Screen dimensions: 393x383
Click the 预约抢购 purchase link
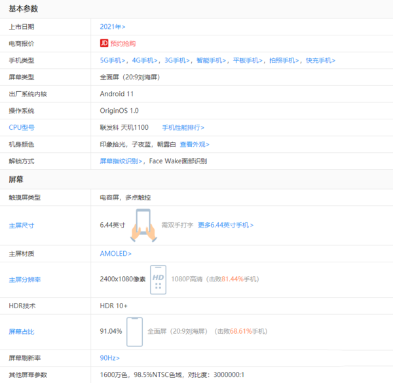pos(124,43)
